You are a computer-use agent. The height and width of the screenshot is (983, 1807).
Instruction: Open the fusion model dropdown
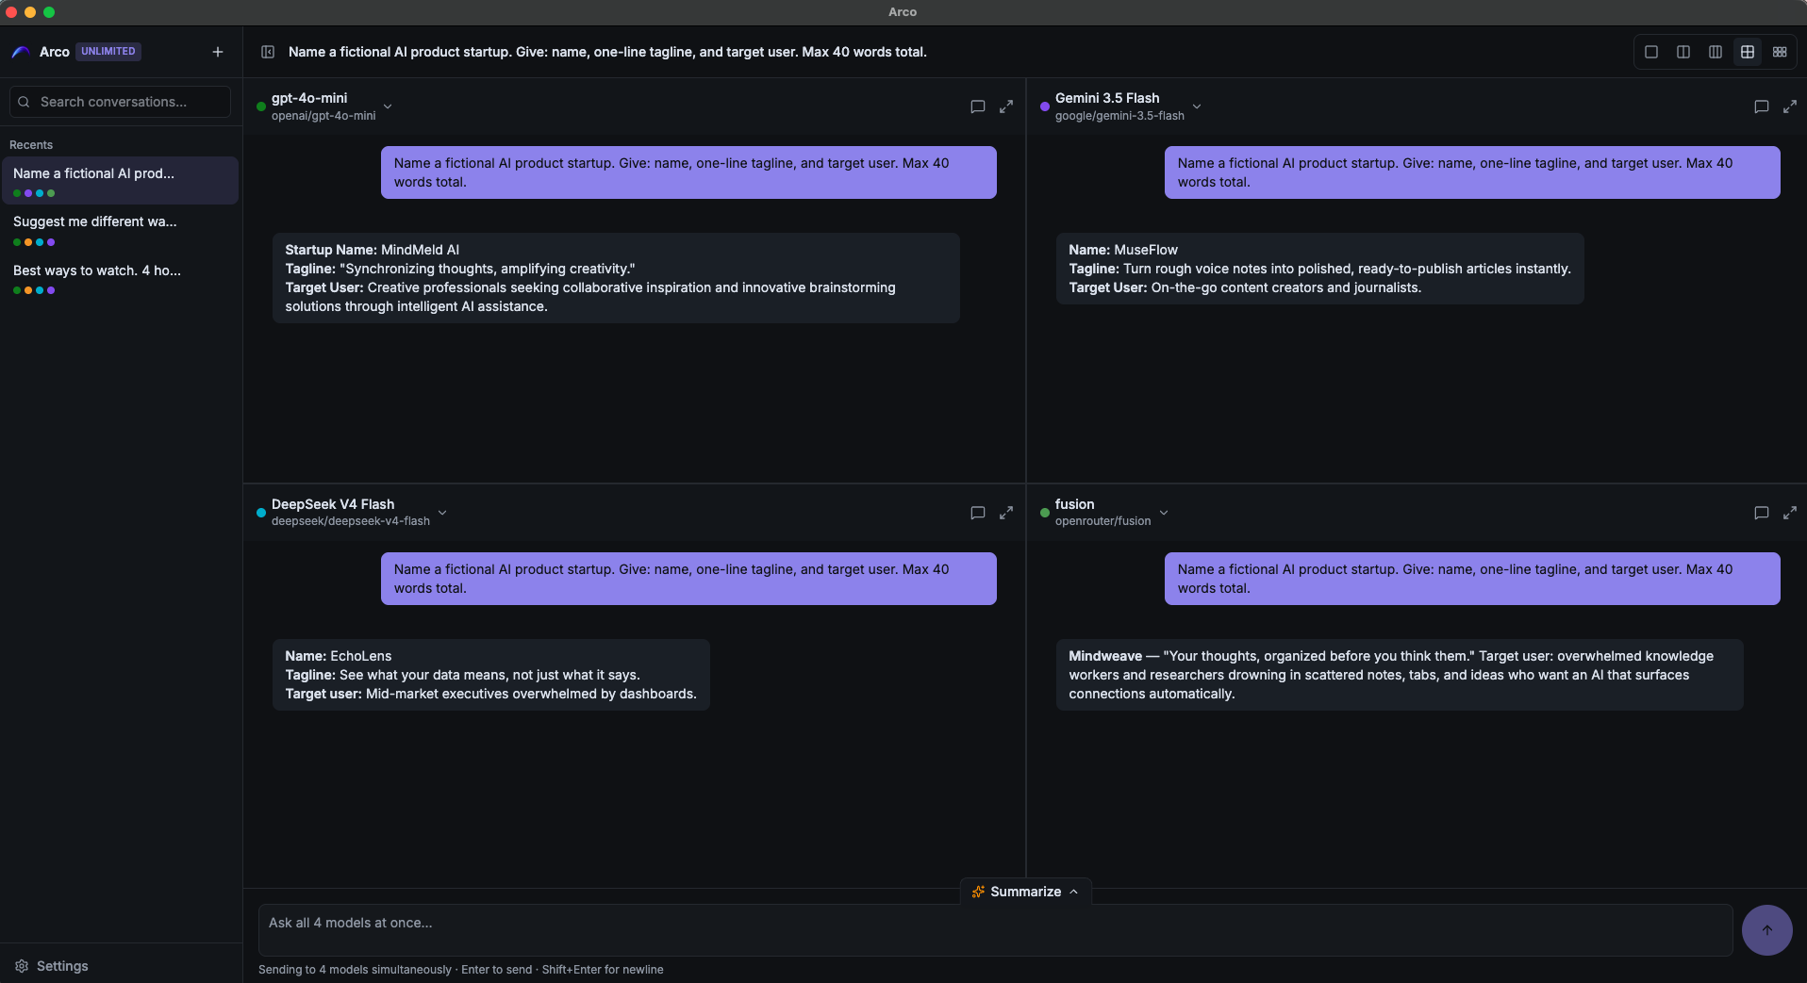tap(1164, 513)
